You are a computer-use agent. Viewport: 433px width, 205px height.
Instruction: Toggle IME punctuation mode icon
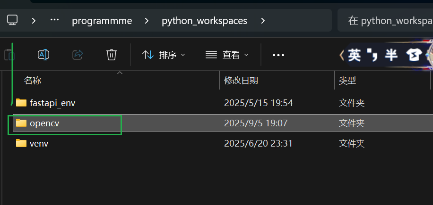coord(372,55)
